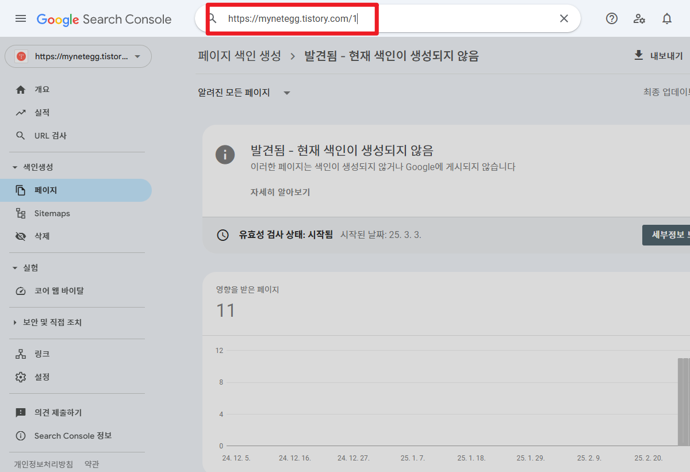Click the 24. 12. 5. axis date label
Image resolution: width=690 pixels, height=472 pixels.
236,458
